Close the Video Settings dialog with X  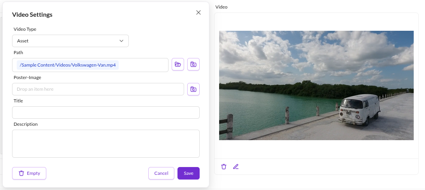click(x=198, y=12)
